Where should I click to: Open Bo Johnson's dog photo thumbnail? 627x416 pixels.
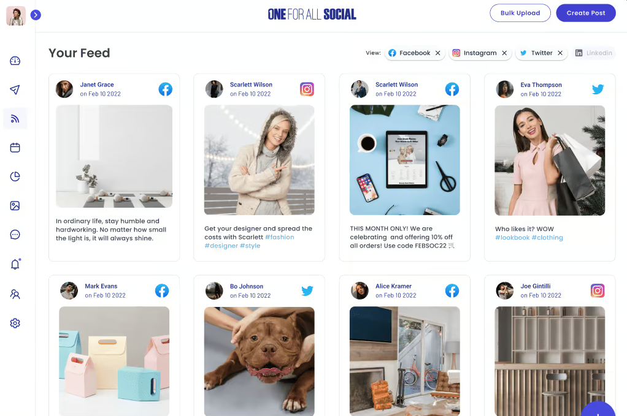click(259, 361)
